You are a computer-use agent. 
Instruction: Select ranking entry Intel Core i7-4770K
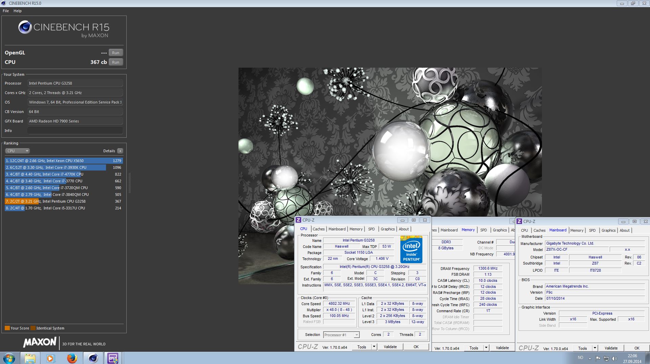64,174
